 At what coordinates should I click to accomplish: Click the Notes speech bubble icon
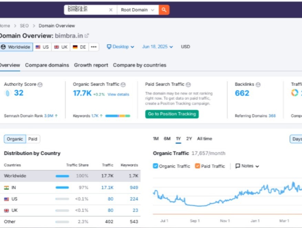tap(238, 166)
